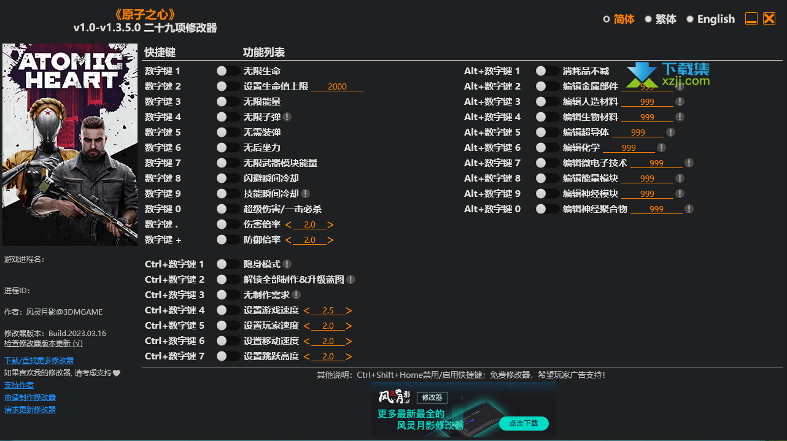Click the info icon beside 隐身模式
This screenshot has height=441, width=787.
[287, 264]
